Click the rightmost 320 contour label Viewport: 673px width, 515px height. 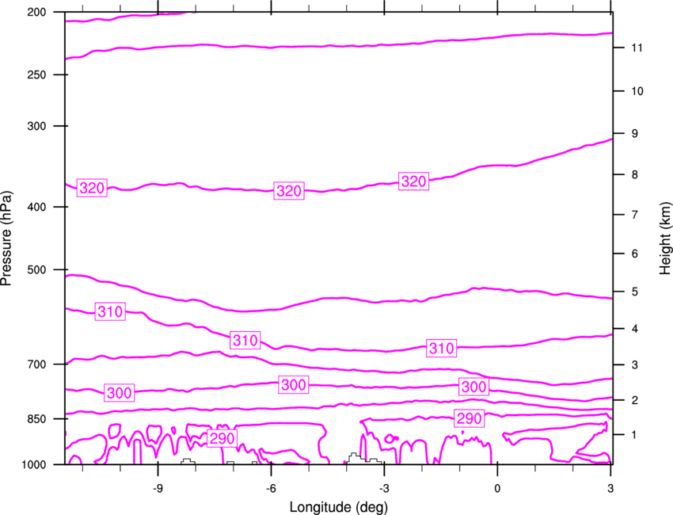click(413, 181)
